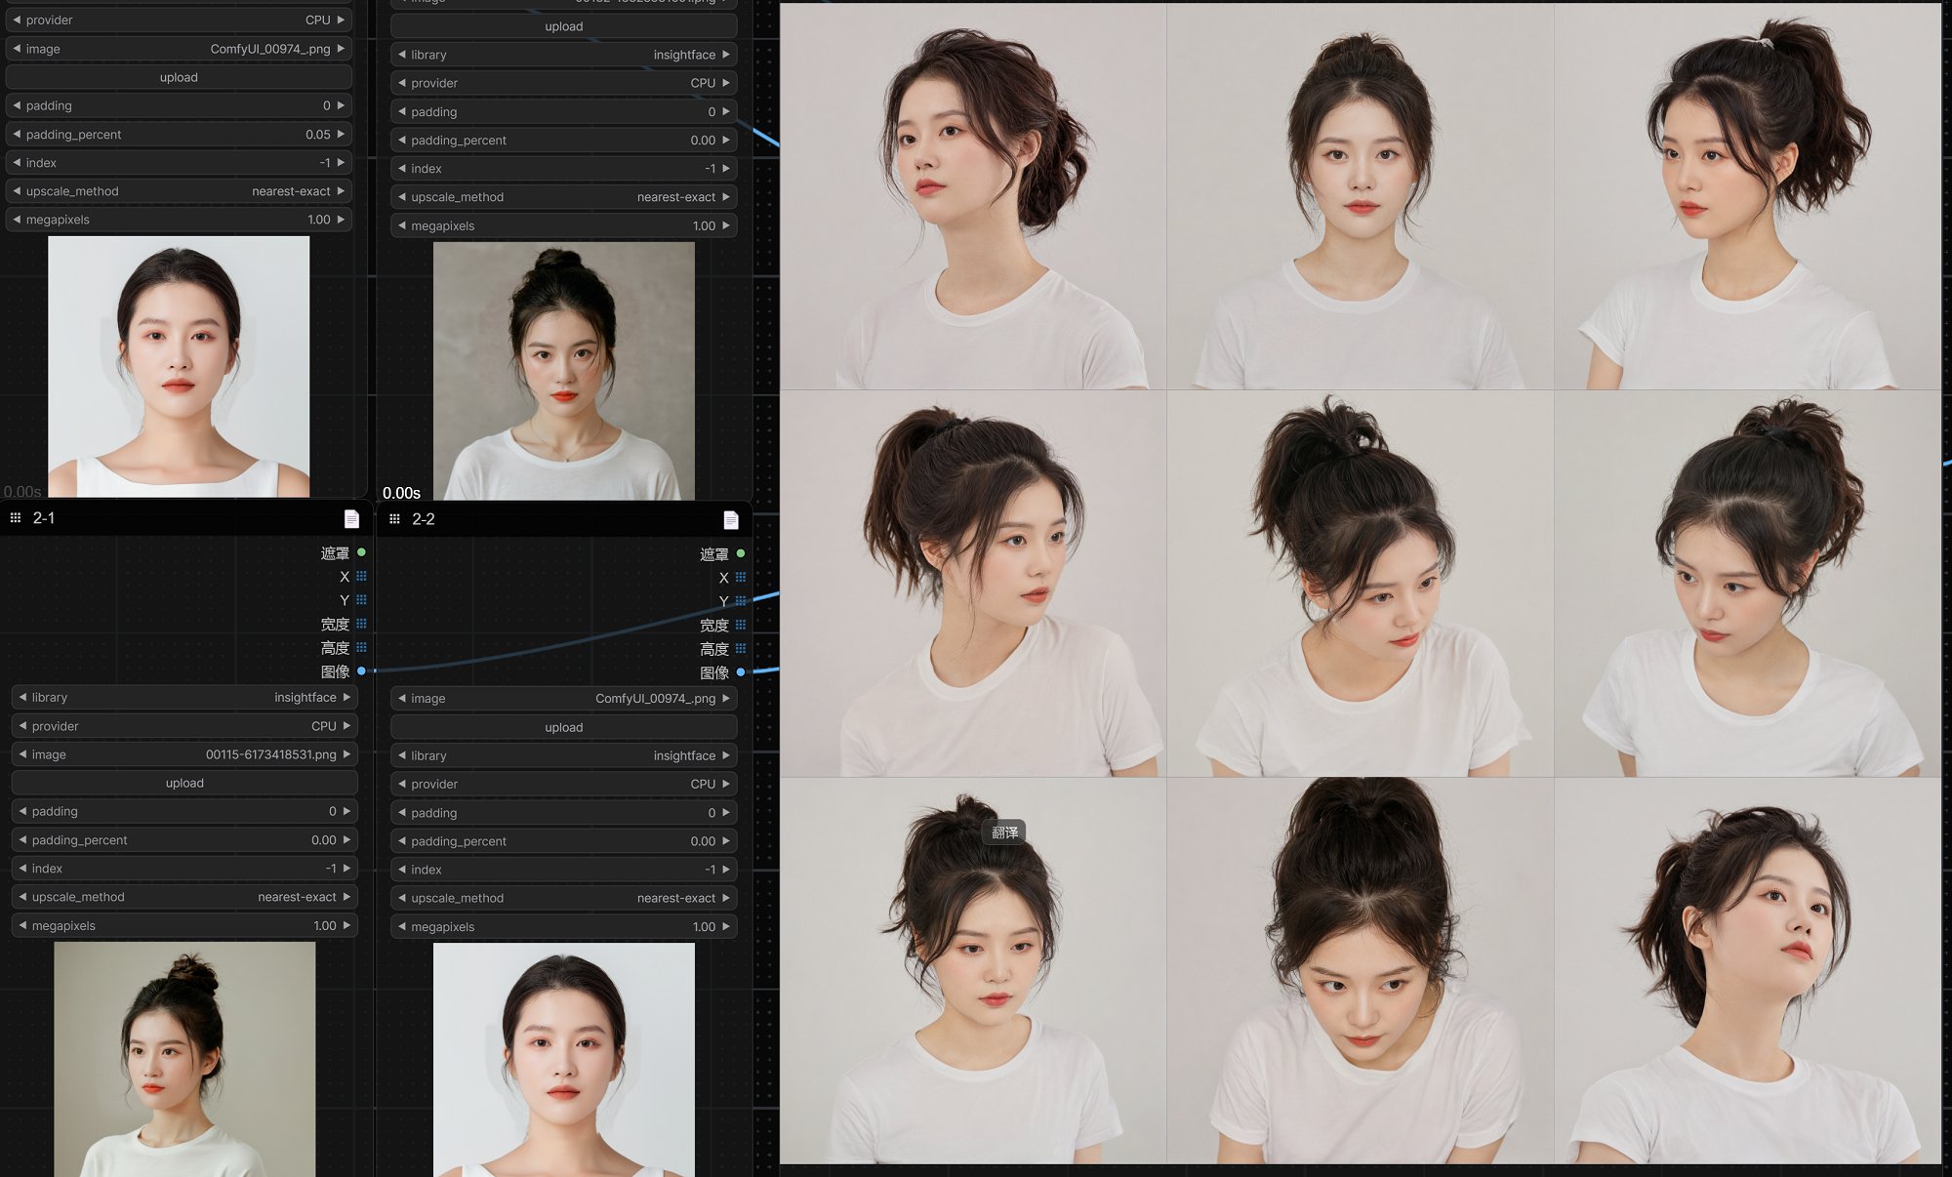The image size is (1952, 1177).
Task: Click the blue 图像 output port on node 2-1
Action: pos(361,671)
